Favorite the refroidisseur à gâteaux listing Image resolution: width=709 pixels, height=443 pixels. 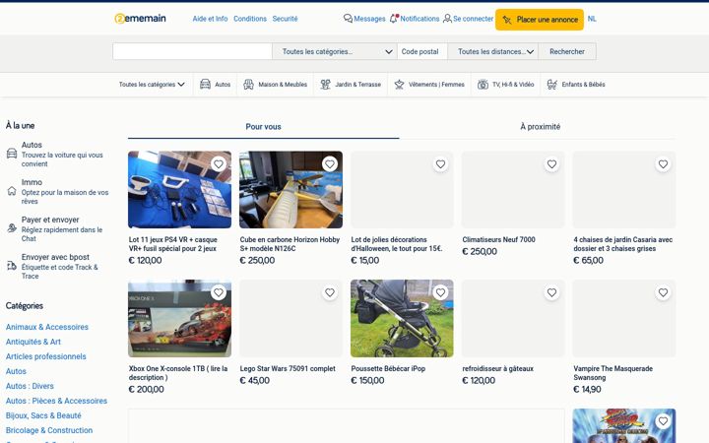[x=551, y=292]
